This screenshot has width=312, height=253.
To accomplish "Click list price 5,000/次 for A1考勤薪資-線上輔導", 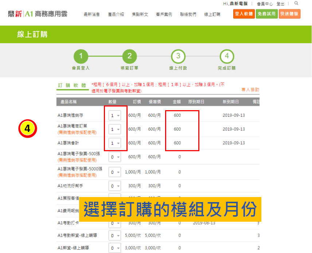I will coord(133,236).
